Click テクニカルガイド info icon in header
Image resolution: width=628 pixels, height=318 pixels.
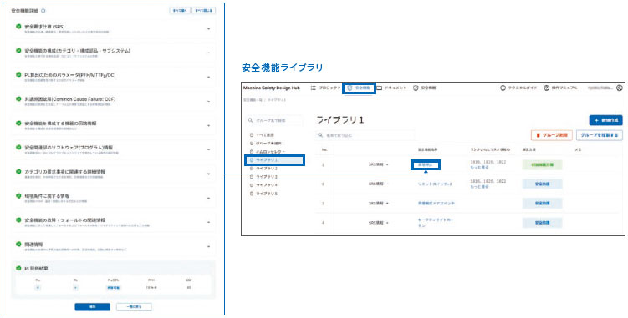[503, 88]
